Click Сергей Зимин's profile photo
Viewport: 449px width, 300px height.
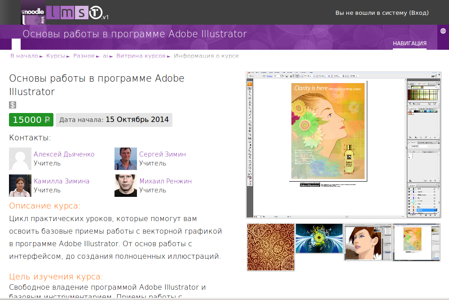coord(126,159)
